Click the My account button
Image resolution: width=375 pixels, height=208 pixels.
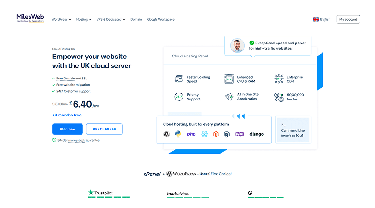coord(348,19)
